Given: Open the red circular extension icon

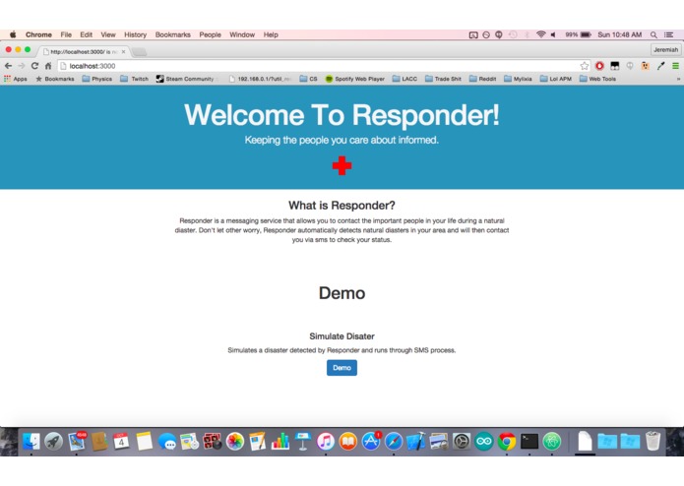Looking at the screenshot, I should coord(599,66).
